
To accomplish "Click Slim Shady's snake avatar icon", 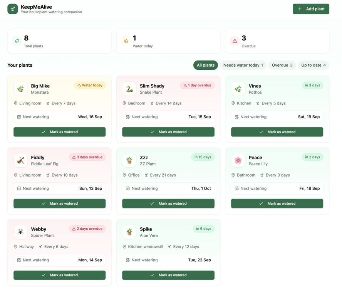I will point(129,89).
